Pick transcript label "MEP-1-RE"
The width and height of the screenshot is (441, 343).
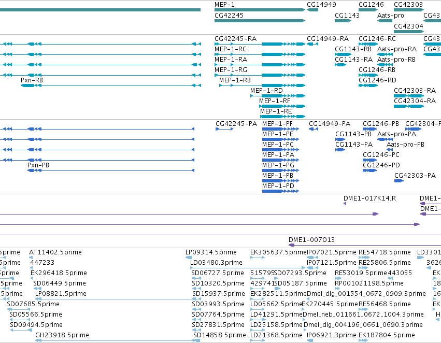tap(276, 111)
